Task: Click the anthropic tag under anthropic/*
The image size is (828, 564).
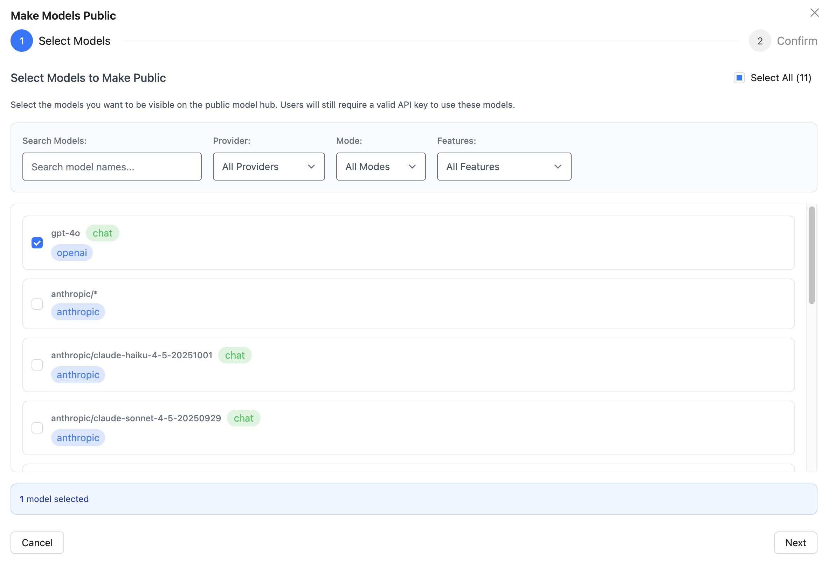Action: tap(78, 312)
